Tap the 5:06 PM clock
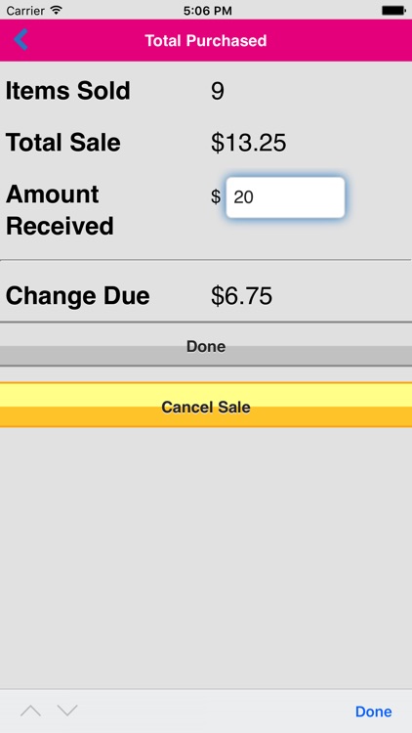The height and width of the screenshot is (733, 412). point(207,11)
